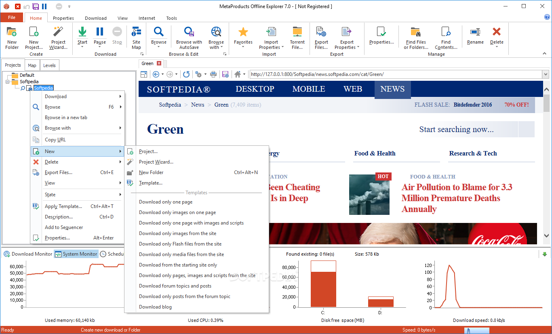Screen dimensions: 552x334
Task: Open the File ribbon tab
Action: click(12, 18)
